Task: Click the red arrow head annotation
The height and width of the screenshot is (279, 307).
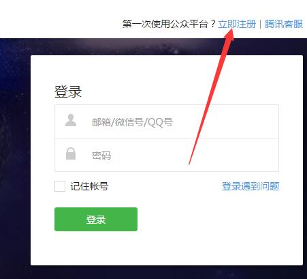Action: tap(229, 34)
